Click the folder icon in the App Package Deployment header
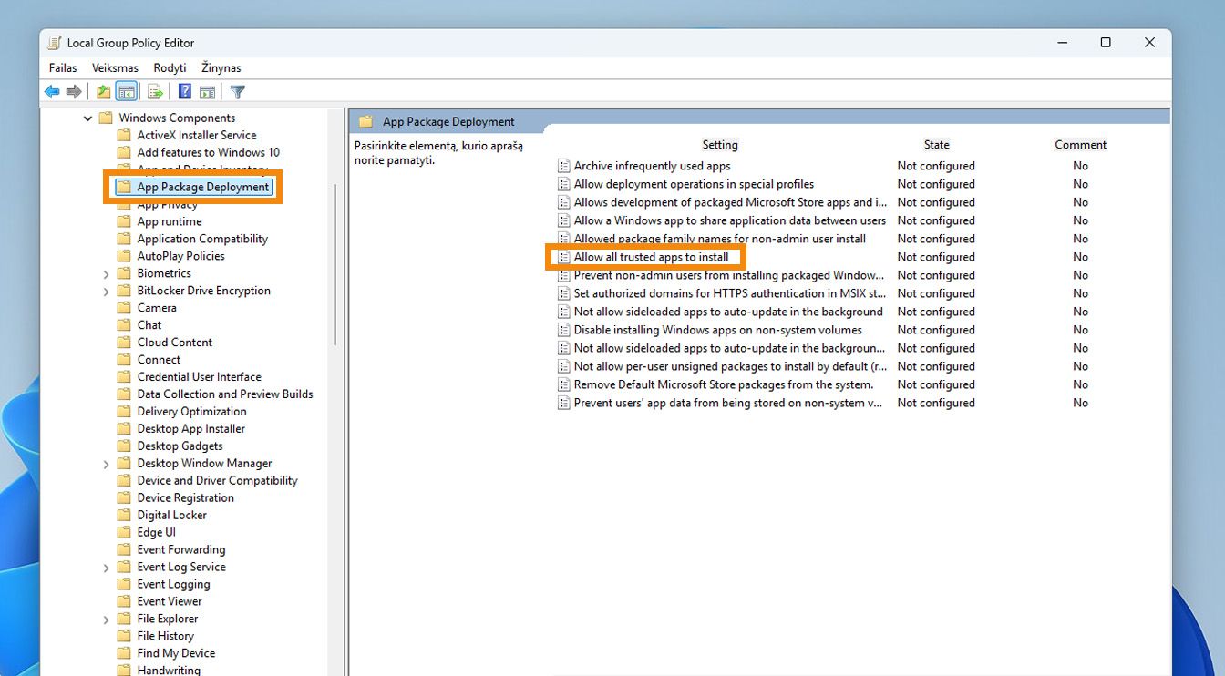Image resolution: width=1225 pixels, height=676 pixels. (366, 121)
